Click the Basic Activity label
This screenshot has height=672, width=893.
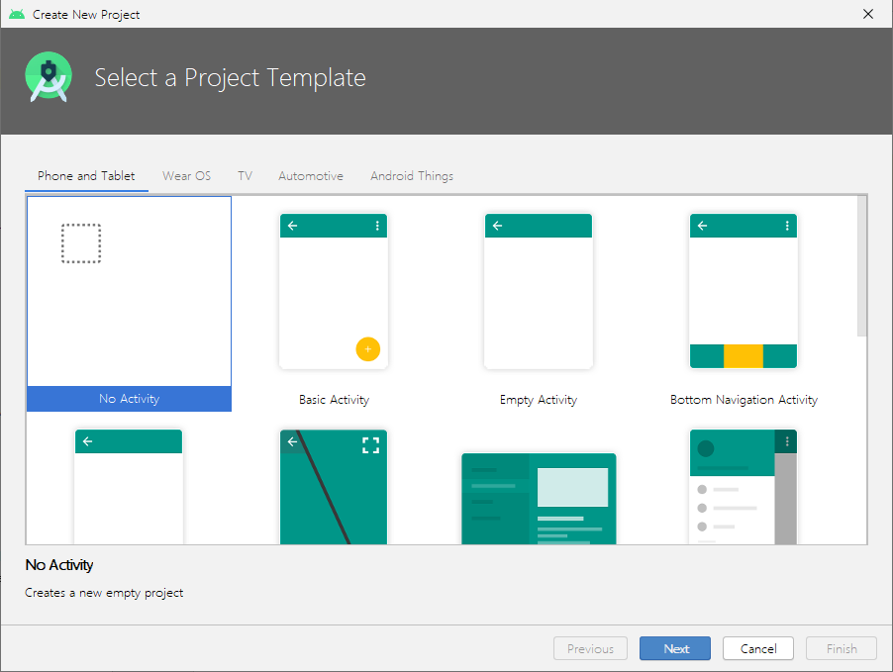[x=335, y=400]
